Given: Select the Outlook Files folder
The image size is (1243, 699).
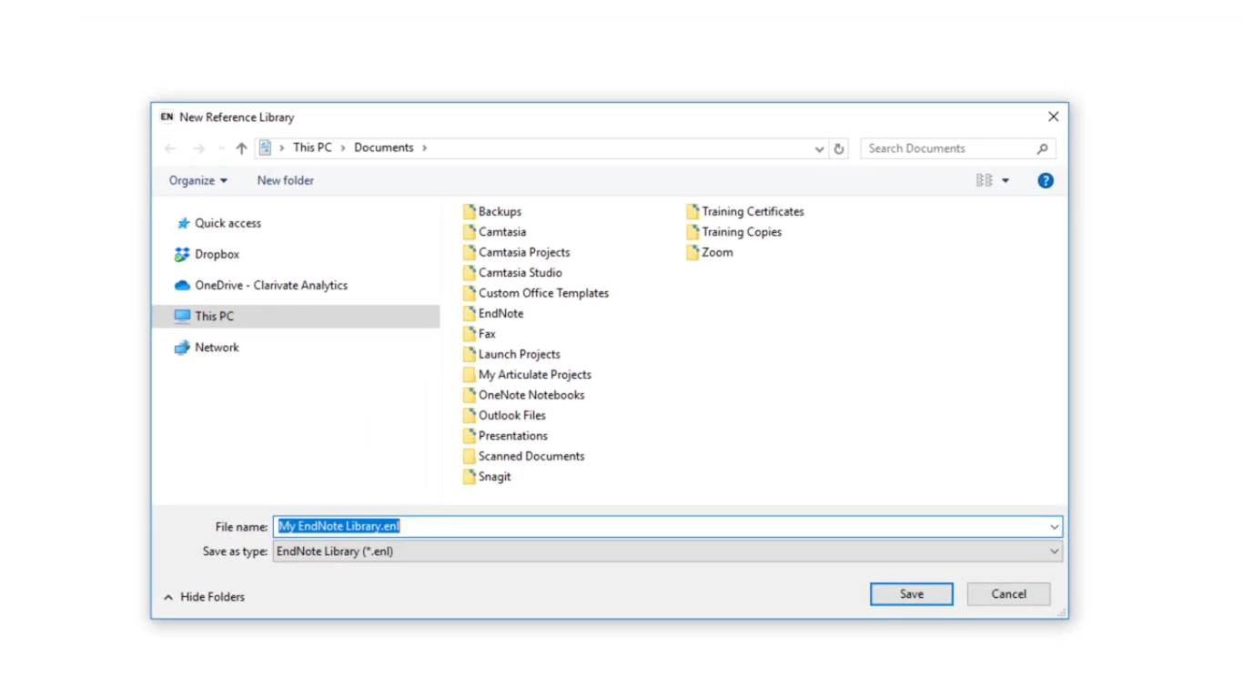Looking at the screenshot, I should (504, 415).
